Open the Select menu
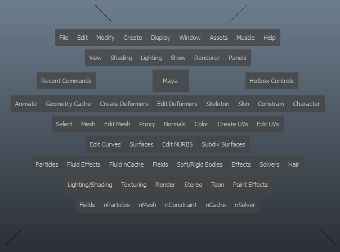 pyautogui.click(x=64, y=124)
